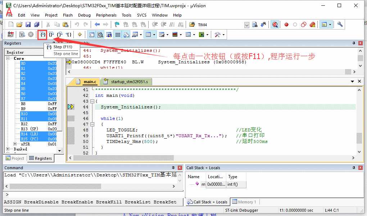Open the Peripherals menu
This screenshot has width=367, height=216.
pyautogui.click(x=106, y=15)
